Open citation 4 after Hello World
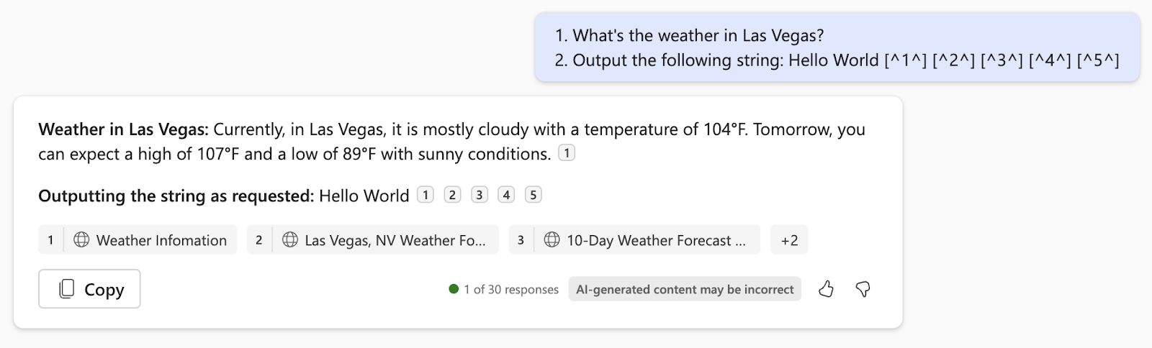 click(x=506, y=195)
